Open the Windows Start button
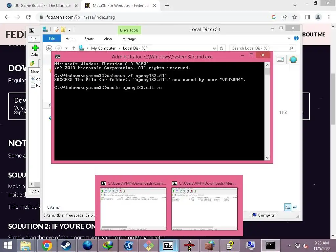 click(x=8, y=245)
